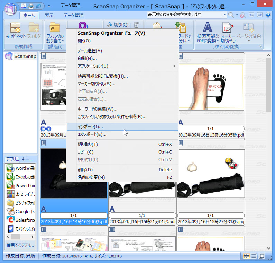Viewport: 275px width, 263px height.
Task: Click the printer icon in quick access toolbar
Action: (x=31, y=6)
